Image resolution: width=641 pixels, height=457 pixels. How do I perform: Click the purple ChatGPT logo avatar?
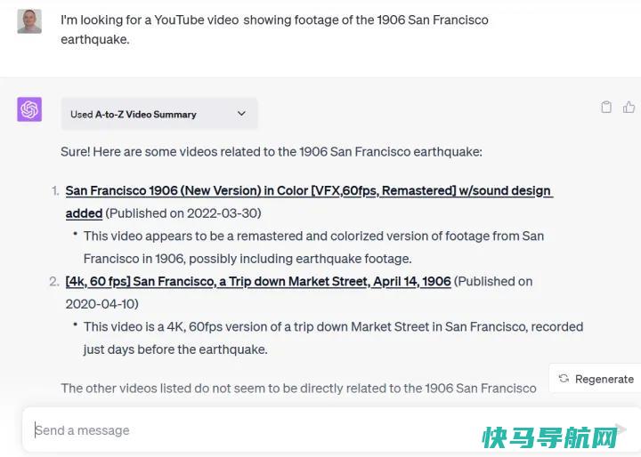pyautogui.click(x=29, y=109)
